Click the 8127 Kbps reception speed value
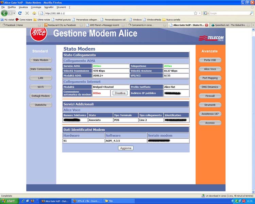This screenshot has width=255, height=204. pos(171,71)
